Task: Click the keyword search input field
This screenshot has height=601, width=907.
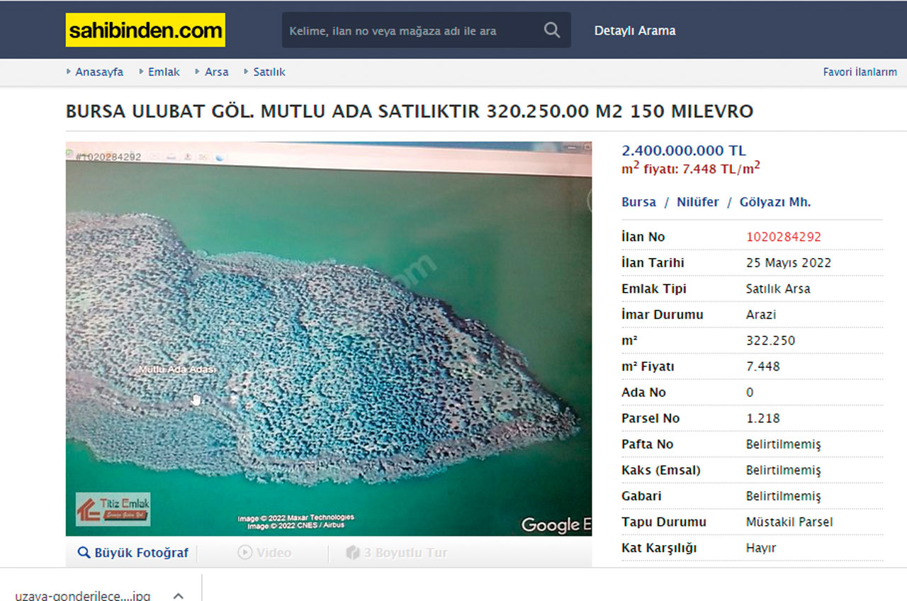Action: pos(397,30)
